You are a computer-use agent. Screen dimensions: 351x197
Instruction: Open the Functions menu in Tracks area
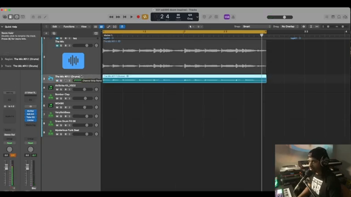point(70,27)
